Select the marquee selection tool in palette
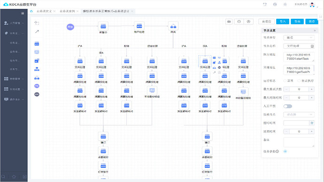Screen dimensions: 324x182 click(x=37, y=23)
